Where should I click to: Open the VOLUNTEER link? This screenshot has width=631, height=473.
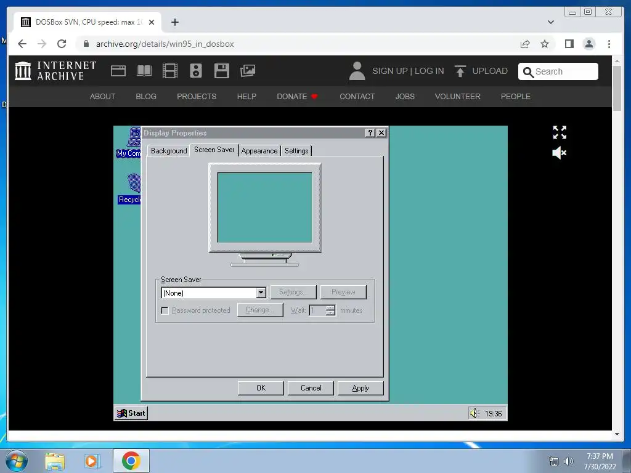(458, 97)
